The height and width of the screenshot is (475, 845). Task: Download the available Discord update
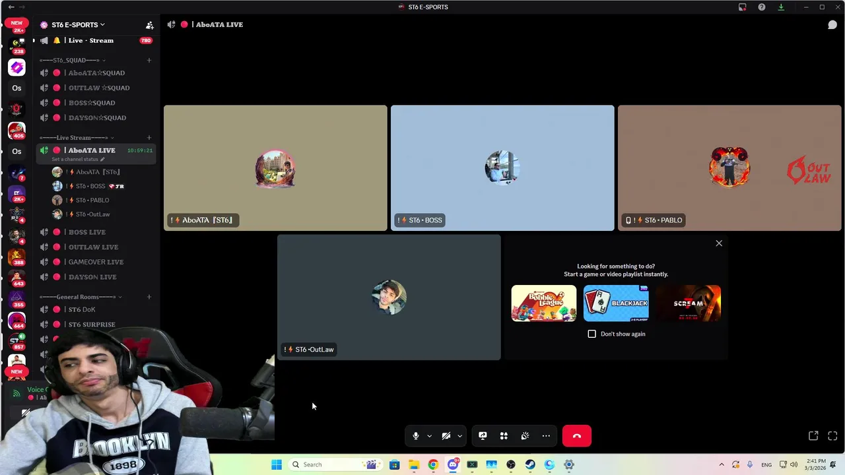(x=781, y=7)
